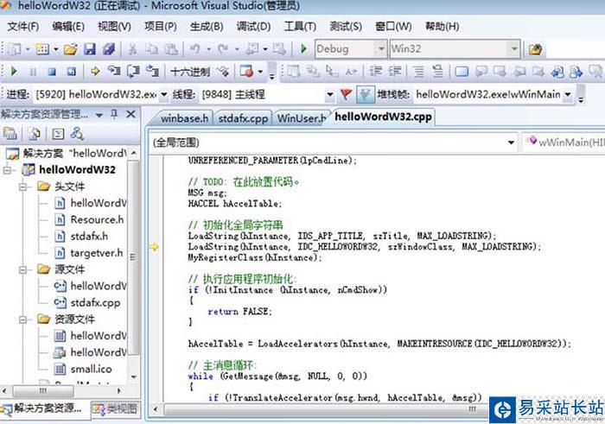Open the 堆栈帧 stack frame dropdown
605x424 pixels.
[x=568, y=94]
